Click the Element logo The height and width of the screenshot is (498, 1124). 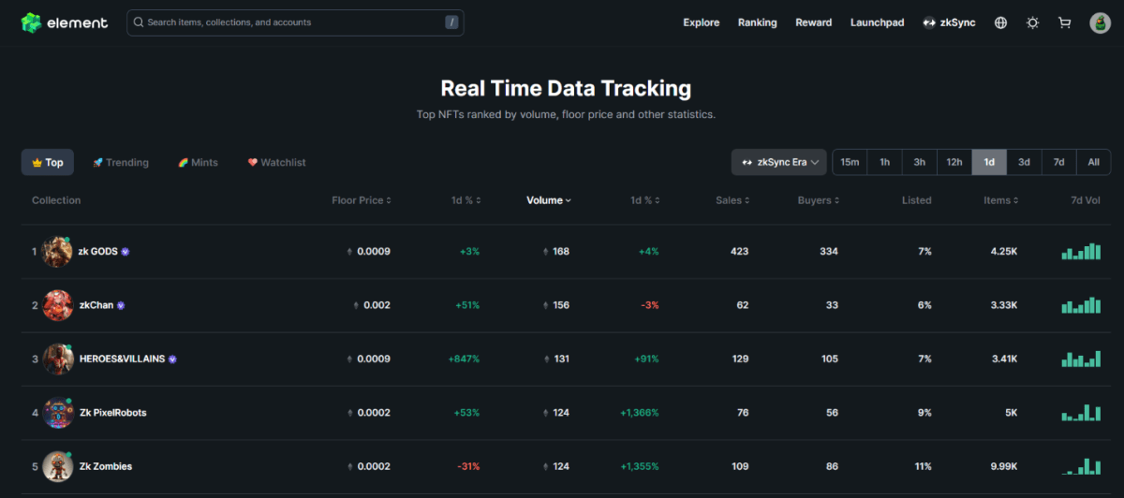(64, 22)
